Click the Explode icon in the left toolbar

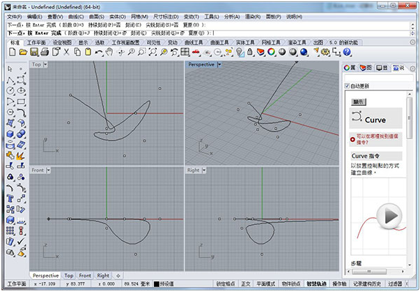point(21,155)
